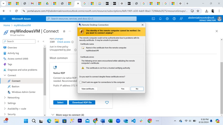The height and width of the screenshot is (125, 223).
Task: Open the Chrome tab list dropdown
Action: [x=3, y=4]
